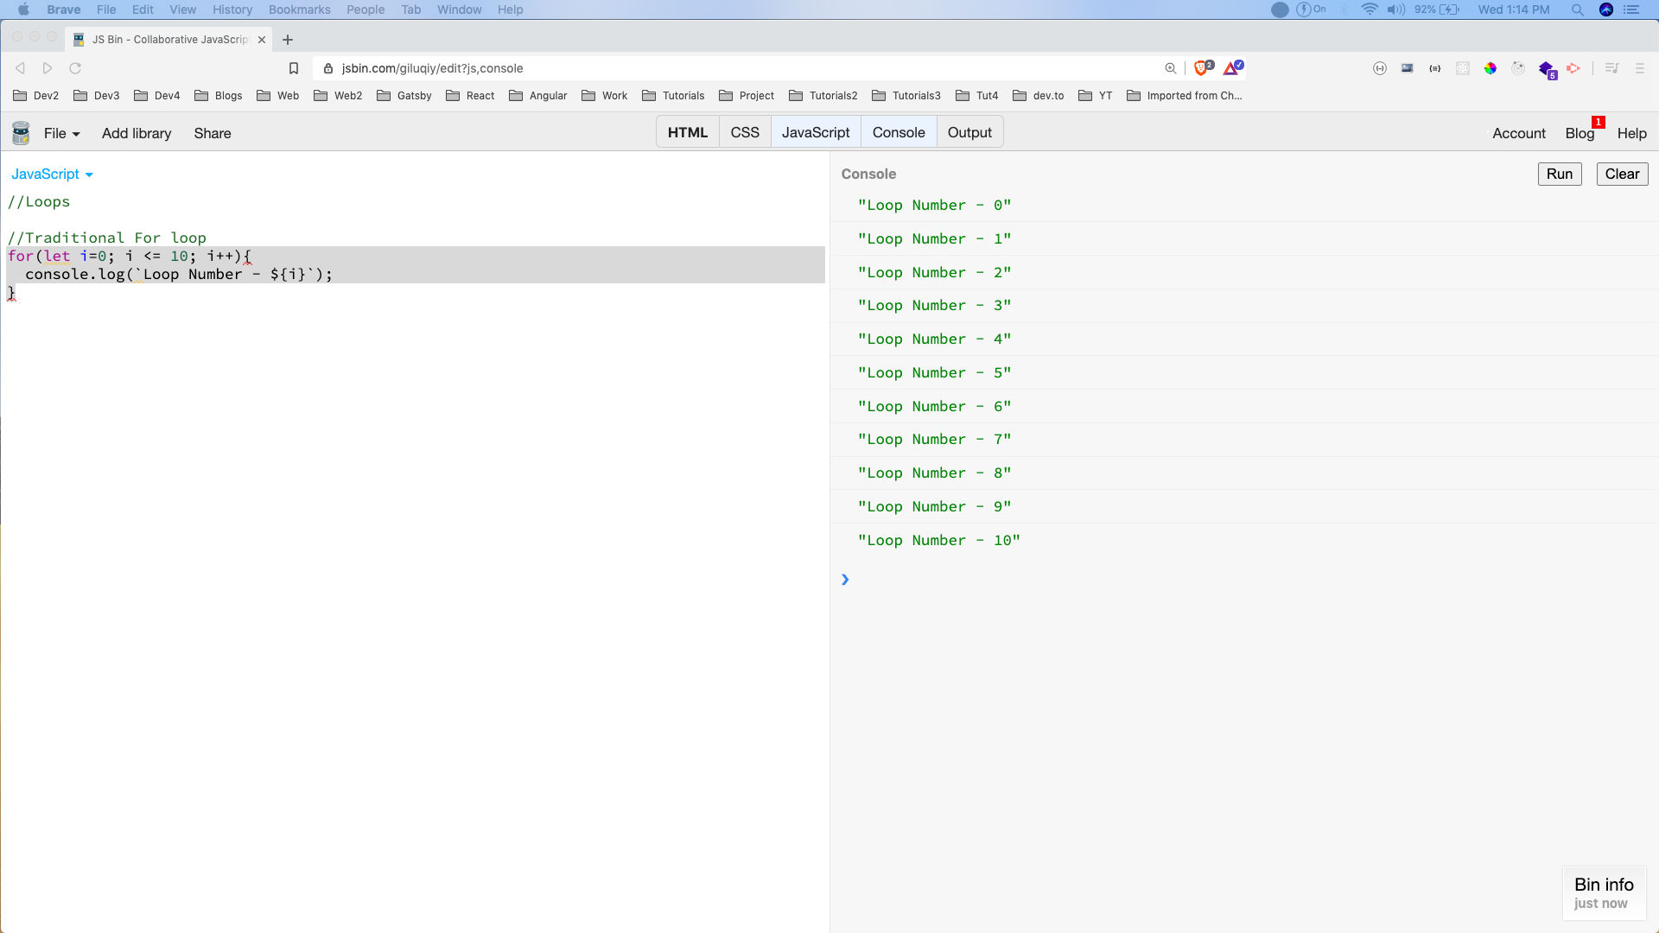
Task: Toggle the HTML panel
Action: pos(688,132)
